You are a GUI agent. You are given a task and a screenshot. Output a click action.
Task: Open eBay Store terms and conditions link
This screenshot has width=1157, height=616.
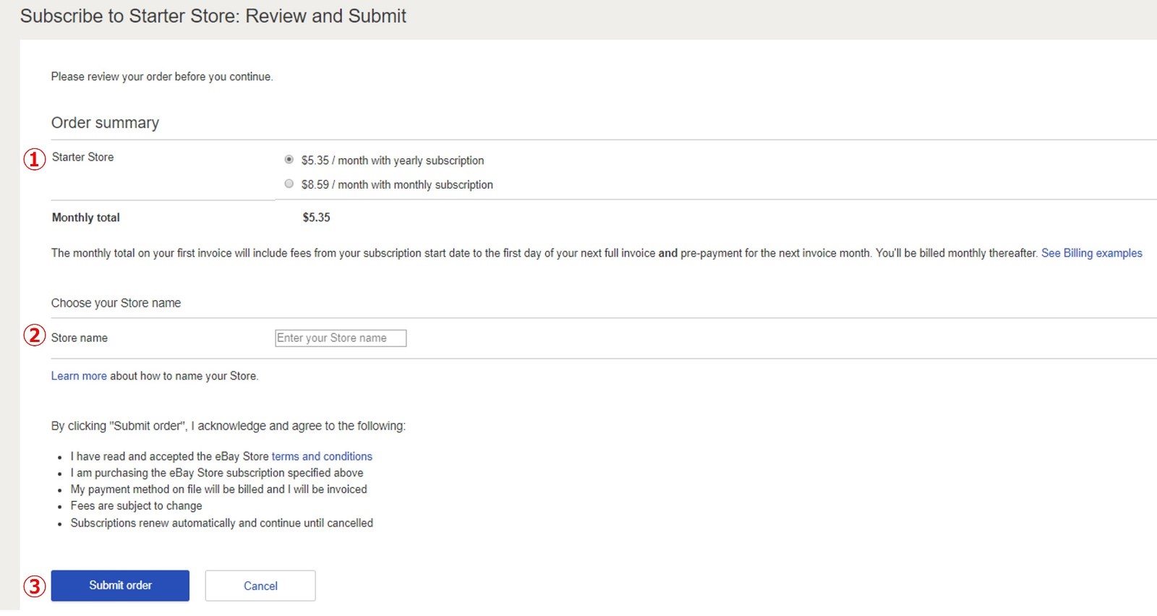[x=322, y=456]
